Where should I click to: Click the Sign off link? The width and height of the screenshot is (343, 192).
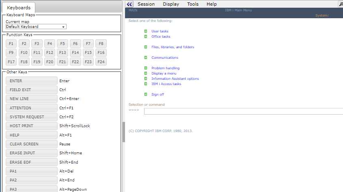(x=158, y=94)
